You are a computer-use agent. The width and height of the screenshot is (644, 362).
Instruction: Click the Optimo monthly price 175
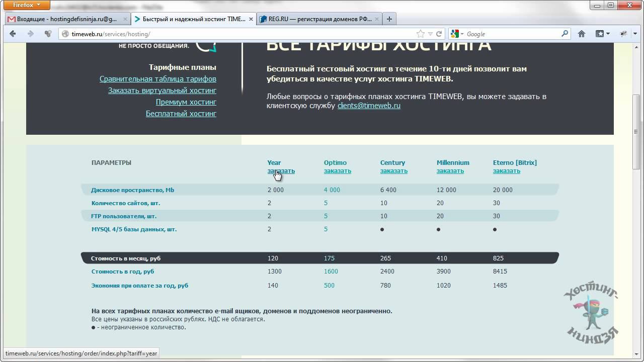(x=329, y=258)
